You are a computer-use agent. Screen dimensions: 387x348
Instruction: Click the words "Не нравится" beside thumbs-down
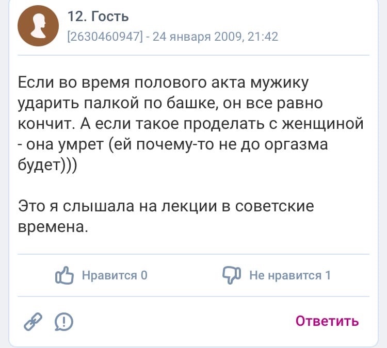[x=285, y=275]
